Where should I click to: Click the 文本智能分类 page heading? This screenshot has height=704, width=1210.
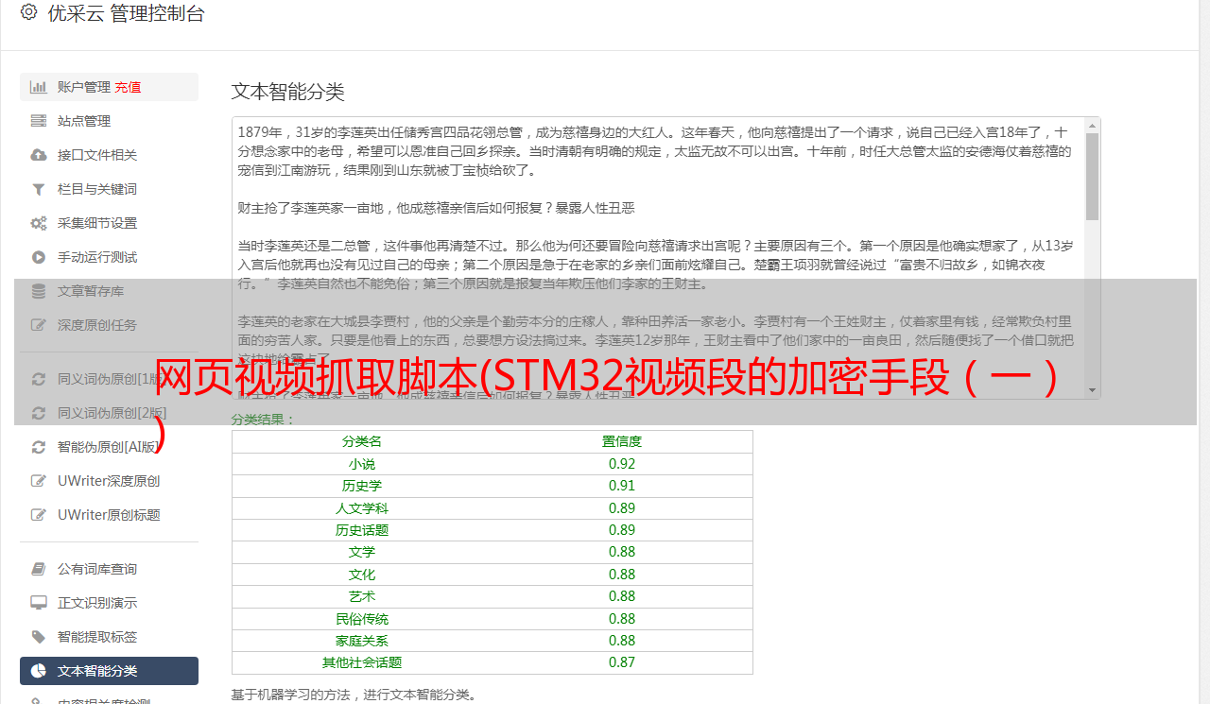point(288,92)
